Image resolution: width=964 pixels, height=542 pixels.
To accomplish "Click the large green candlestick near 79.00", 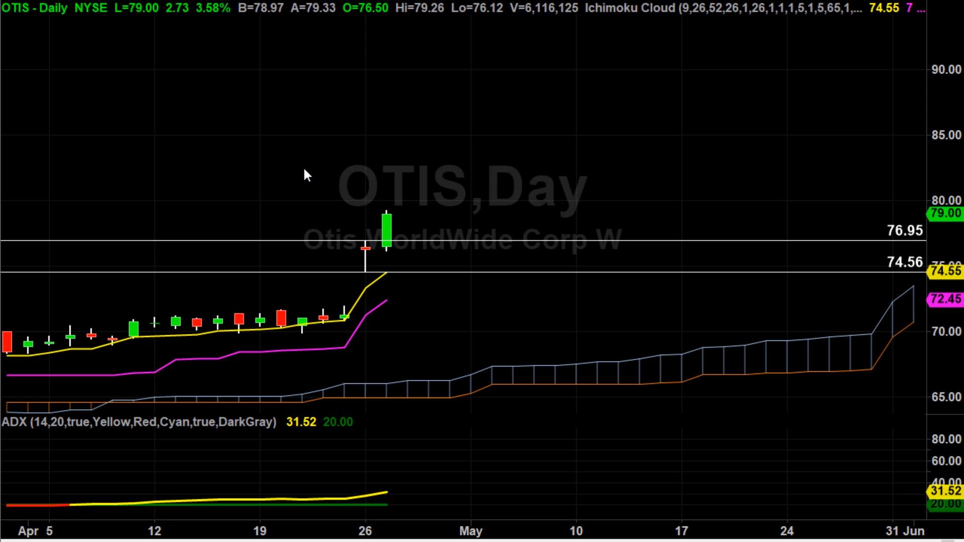I will (x=387, y=230).
